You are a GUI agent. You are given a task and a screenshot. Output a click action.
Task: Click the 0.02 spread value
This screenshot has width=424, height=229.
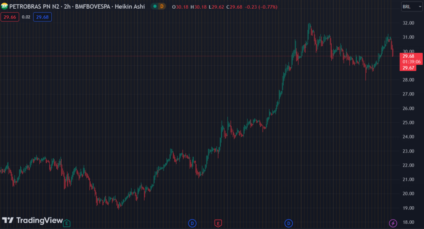click(26, 17)
